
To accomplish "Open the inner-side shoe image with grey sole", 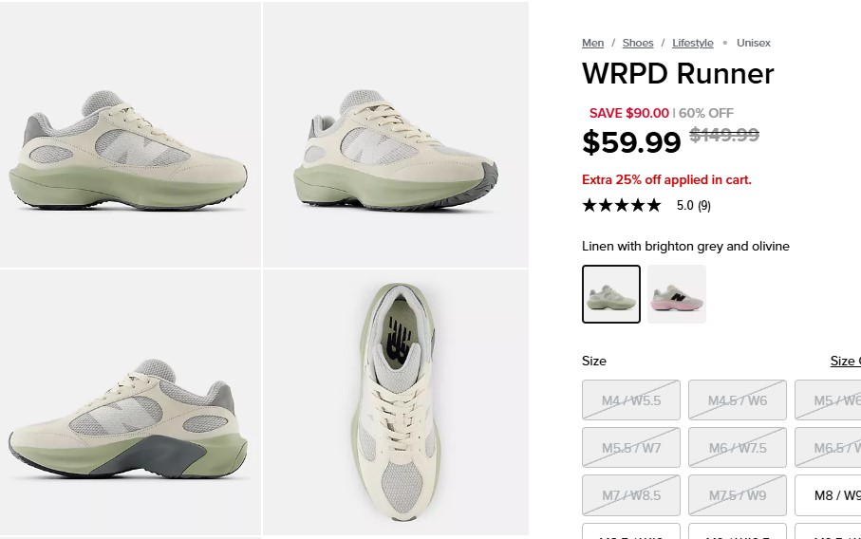I will (130, 401).
